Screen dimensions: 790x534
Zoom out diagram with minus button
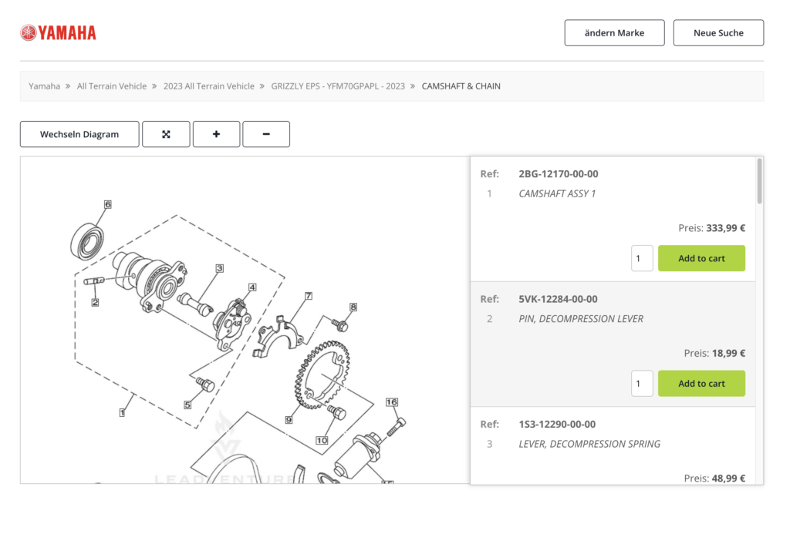point(266,134)
